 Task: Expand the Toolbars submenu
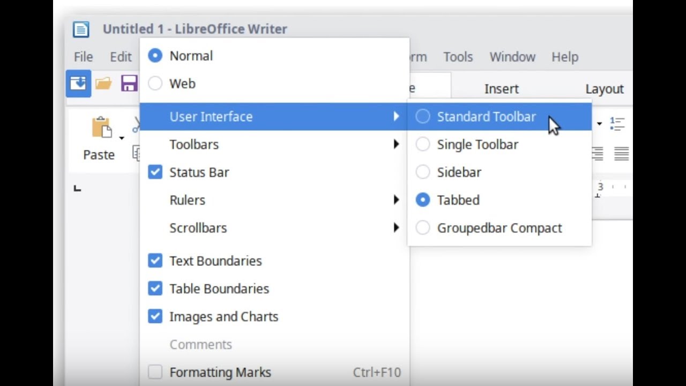[x=194, y=144]
